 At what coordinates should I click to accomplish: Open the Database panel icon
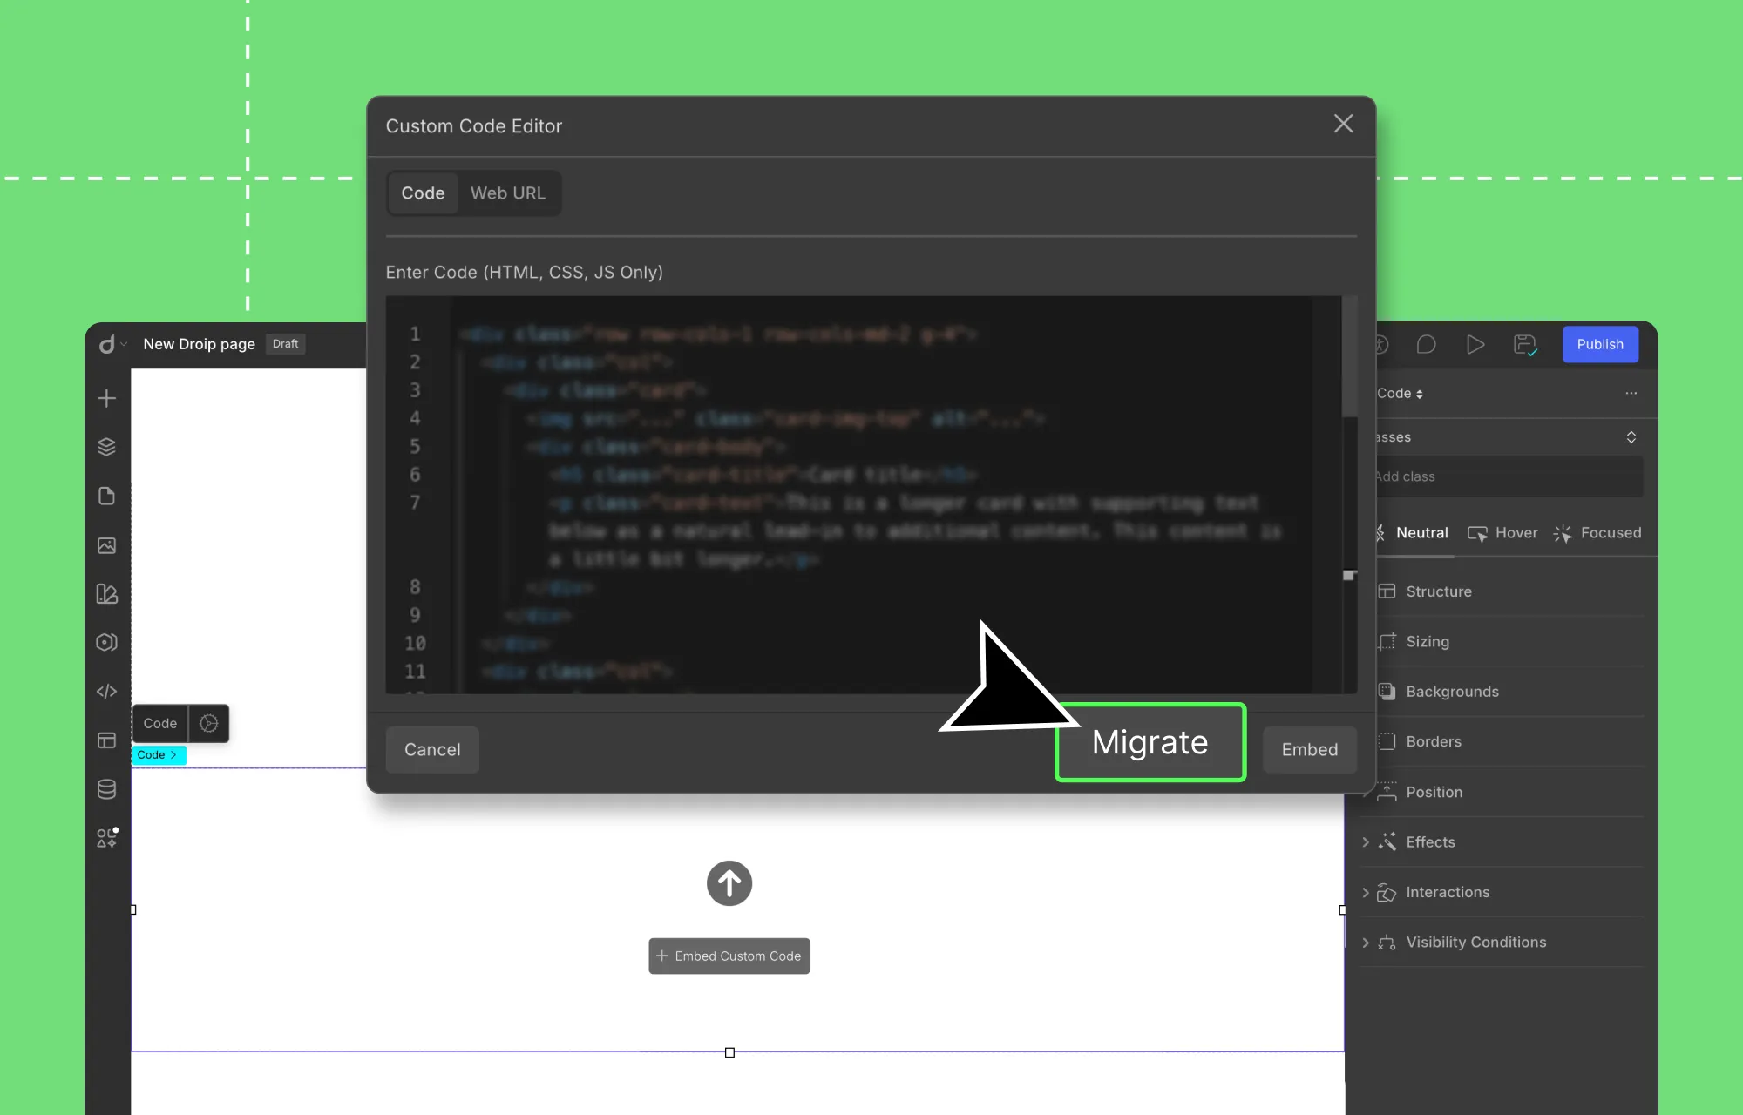coord(106,789)
